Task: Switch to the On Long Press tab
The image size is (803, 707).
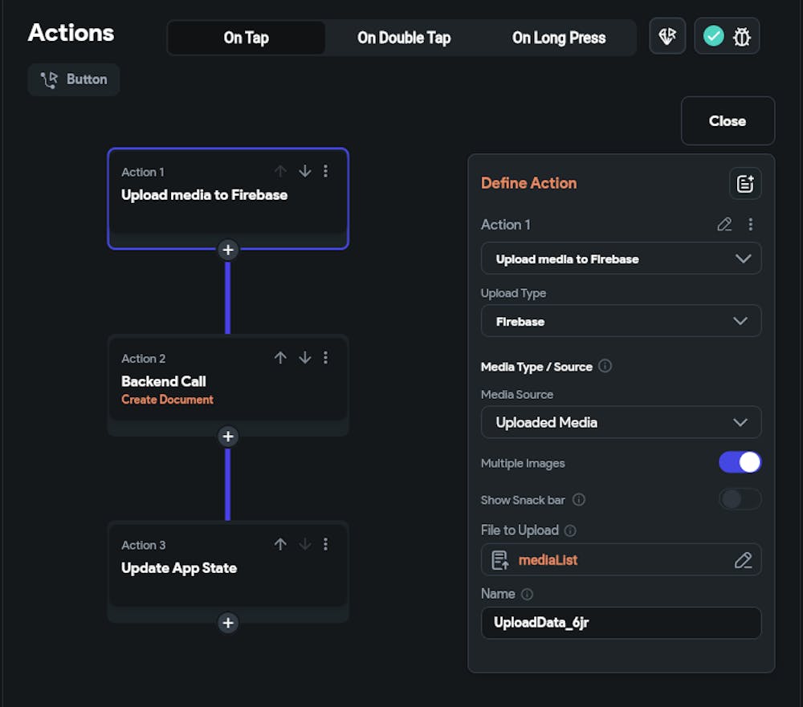Action: tap(559, 38)
